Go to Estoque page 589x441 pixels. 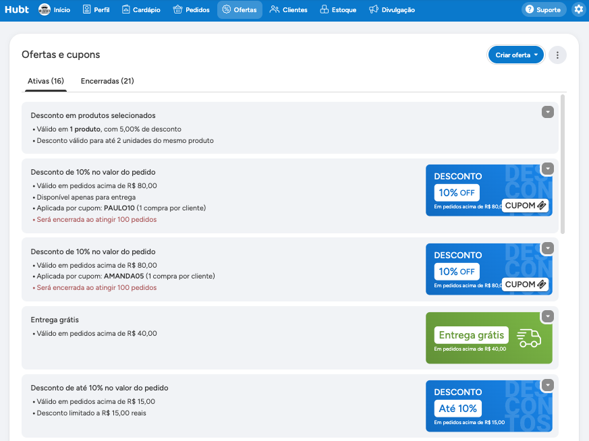[x=338, y=9]
